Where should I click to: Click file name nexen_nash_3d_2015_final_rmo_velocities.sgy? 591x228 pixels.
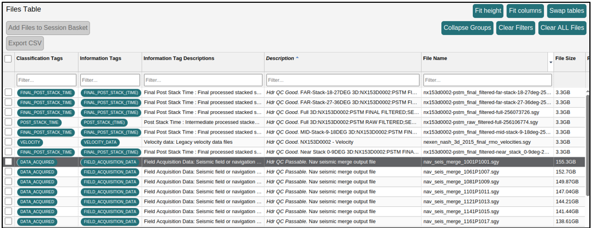477,142
